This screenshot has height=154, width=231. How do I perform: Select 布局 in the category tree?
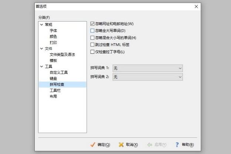(x=53, y=96)
